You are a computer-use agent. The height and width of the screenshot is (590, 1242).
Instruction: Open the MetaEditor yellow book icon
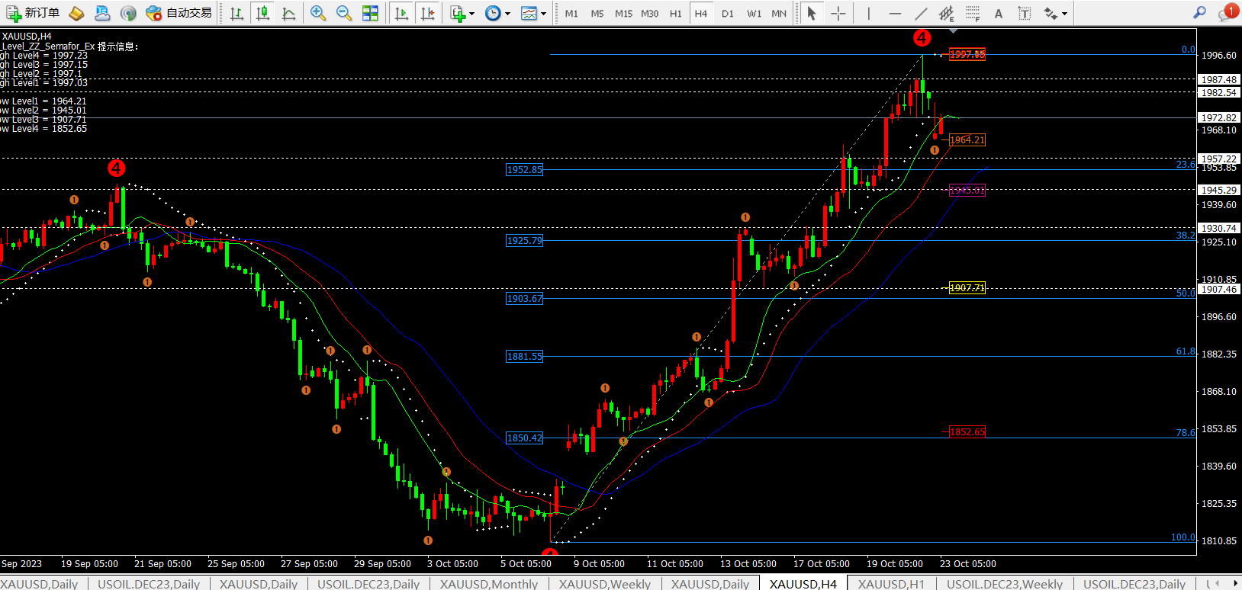tap(76, 13)
